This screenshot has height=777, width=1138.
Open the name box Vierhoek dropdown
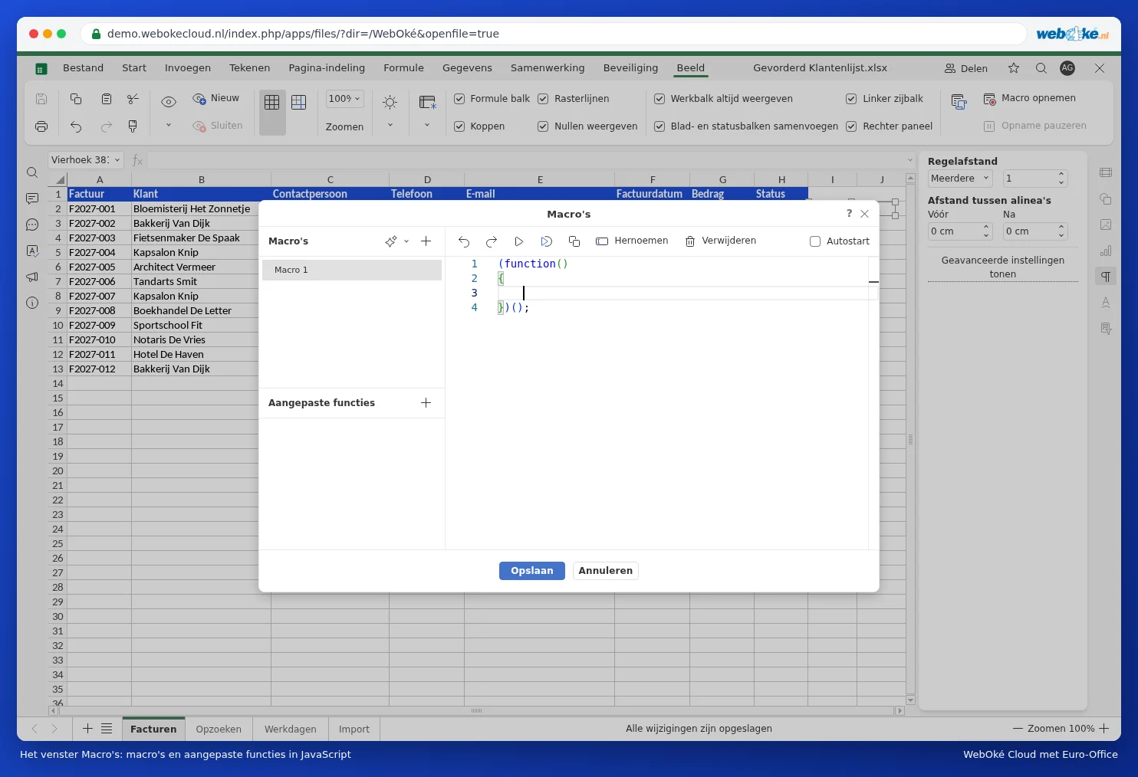[x=117, y=160]
